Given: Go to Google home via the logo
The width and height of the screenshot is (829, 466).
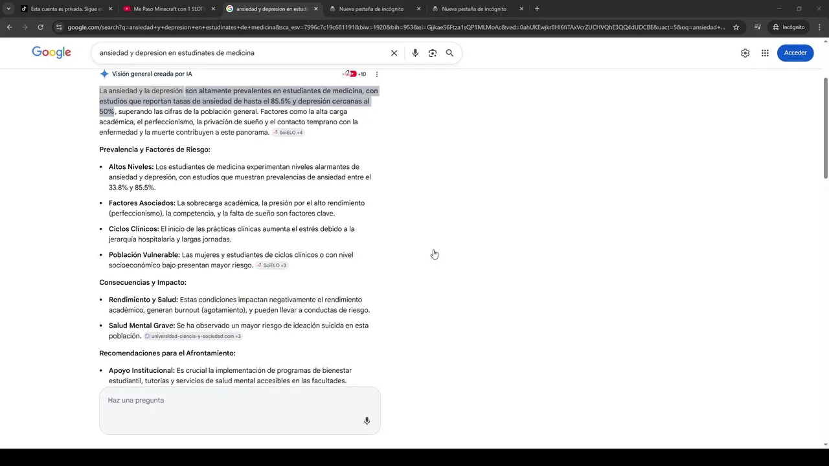Looking at the screenshot, I should point(52,53).
